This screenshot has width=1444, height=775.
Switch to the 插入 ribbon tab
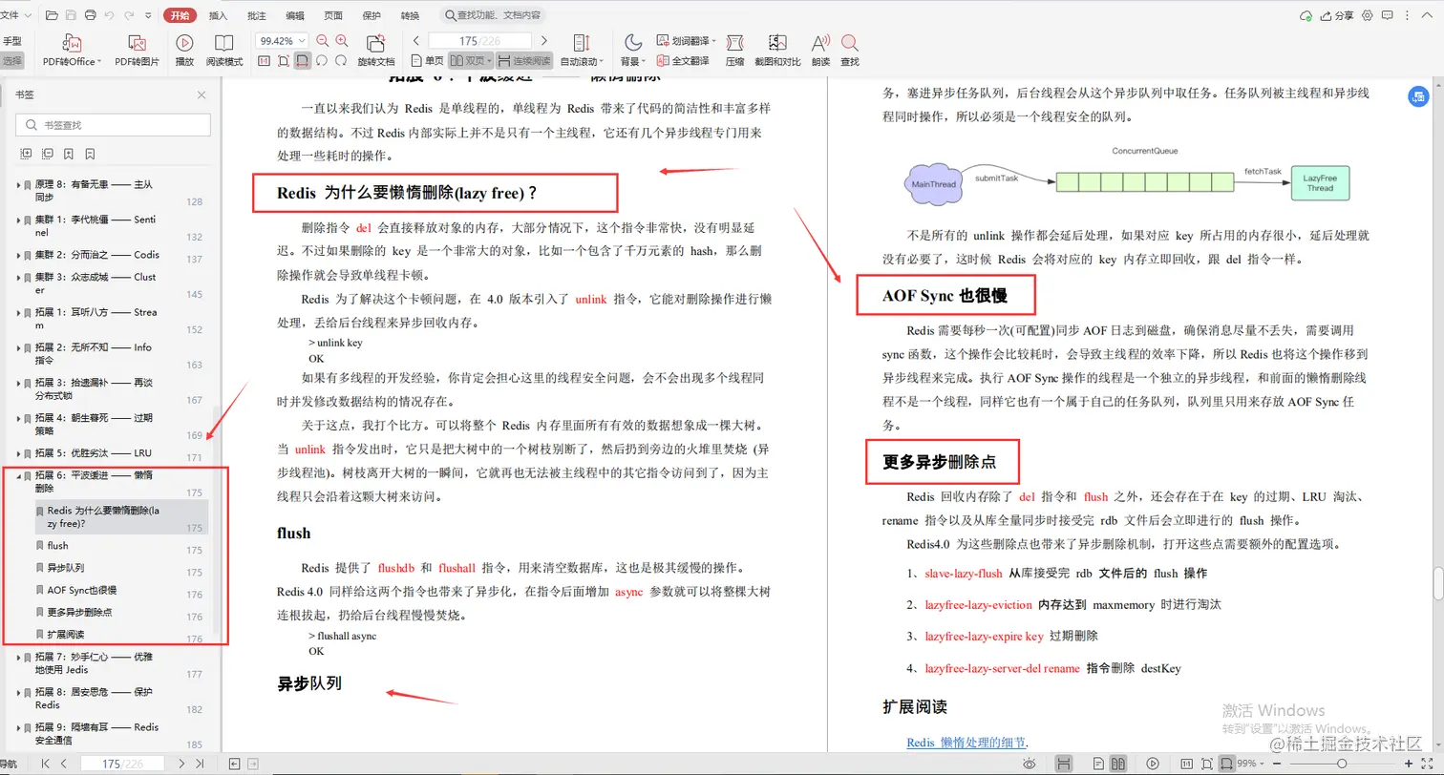point(219,14)
